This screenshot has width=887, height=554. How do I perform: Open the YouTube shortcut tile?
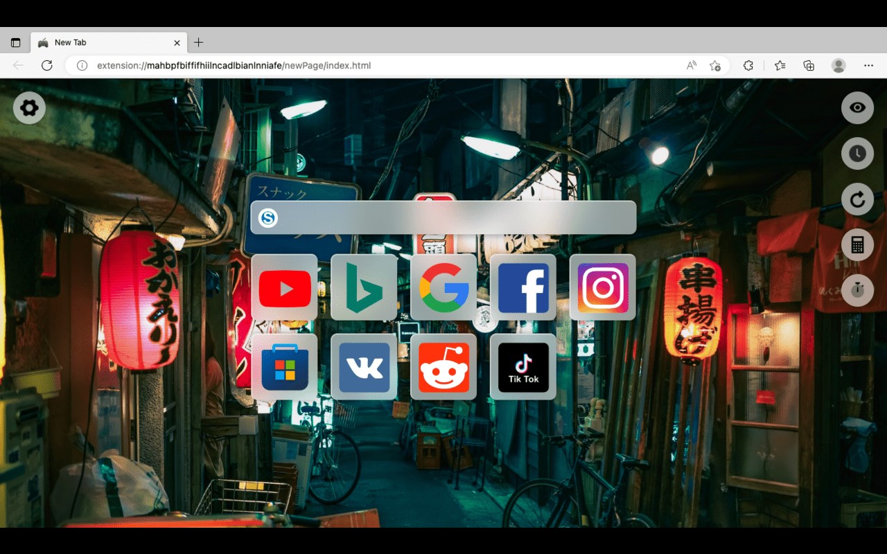click(284, 287)
